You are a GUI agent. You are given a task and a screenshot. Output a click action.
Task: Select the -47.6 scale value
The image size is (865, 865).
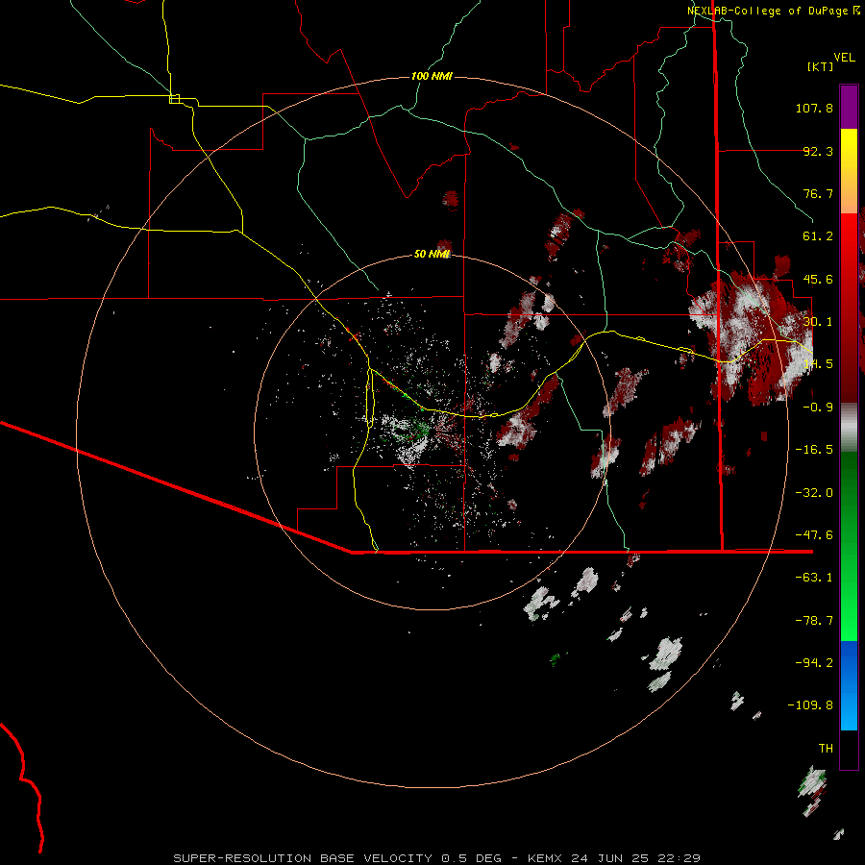(814, 535)
